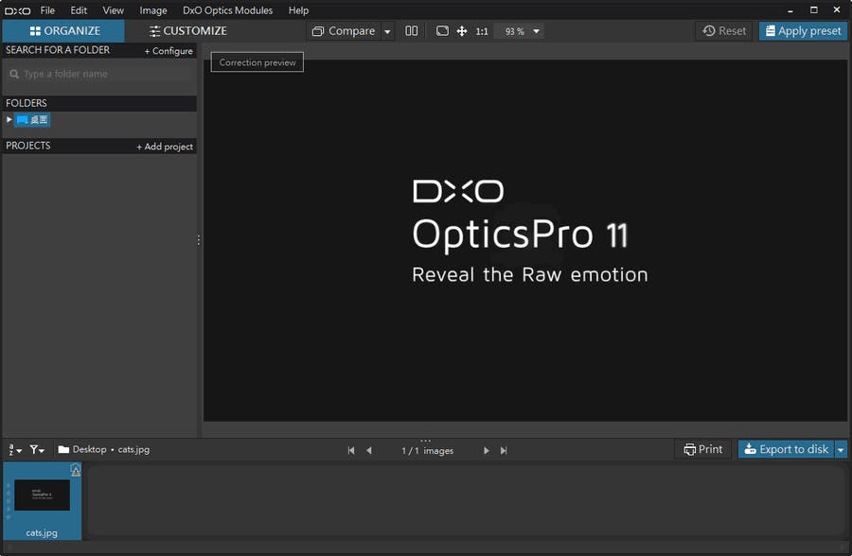852x556 pixels.
Task: Open the View menu
Action: click(x=113, y=10)
